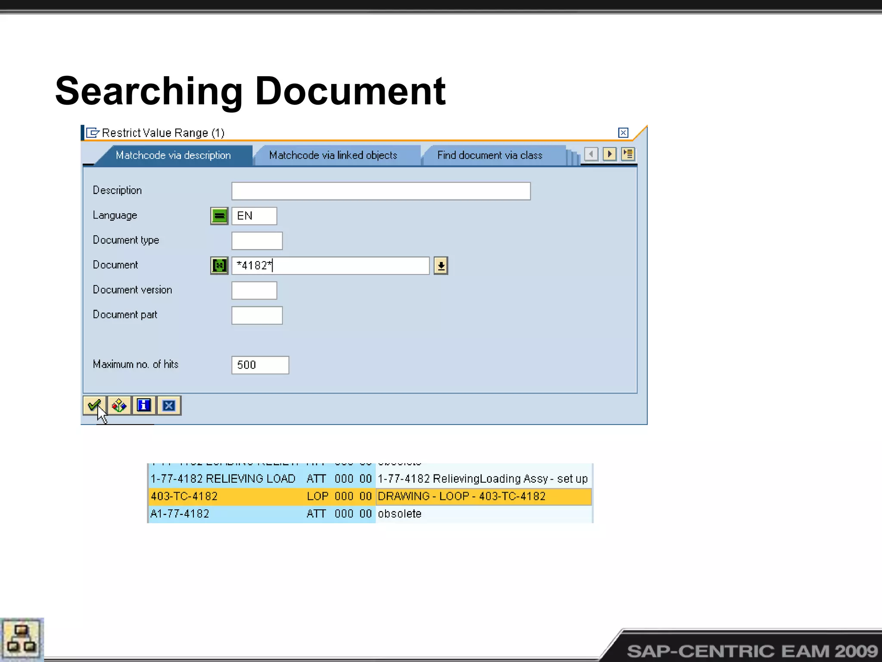Select the 1-77-4182 RELIEVING LOAD row
This screenshot has height=662, width=882.
pyautogui.click(x=370, y=479)
